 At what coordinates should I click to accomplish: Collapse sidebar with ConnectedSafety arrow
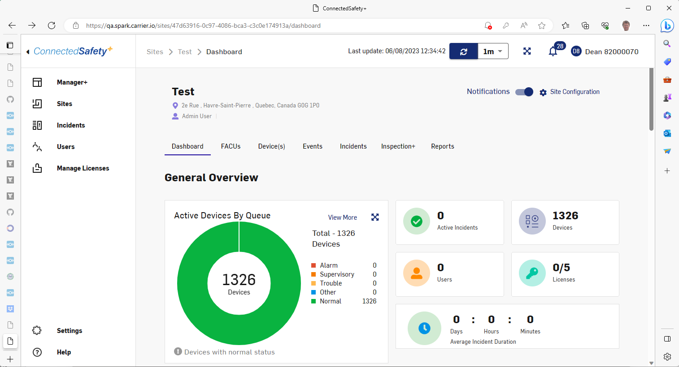pos(28,52)
